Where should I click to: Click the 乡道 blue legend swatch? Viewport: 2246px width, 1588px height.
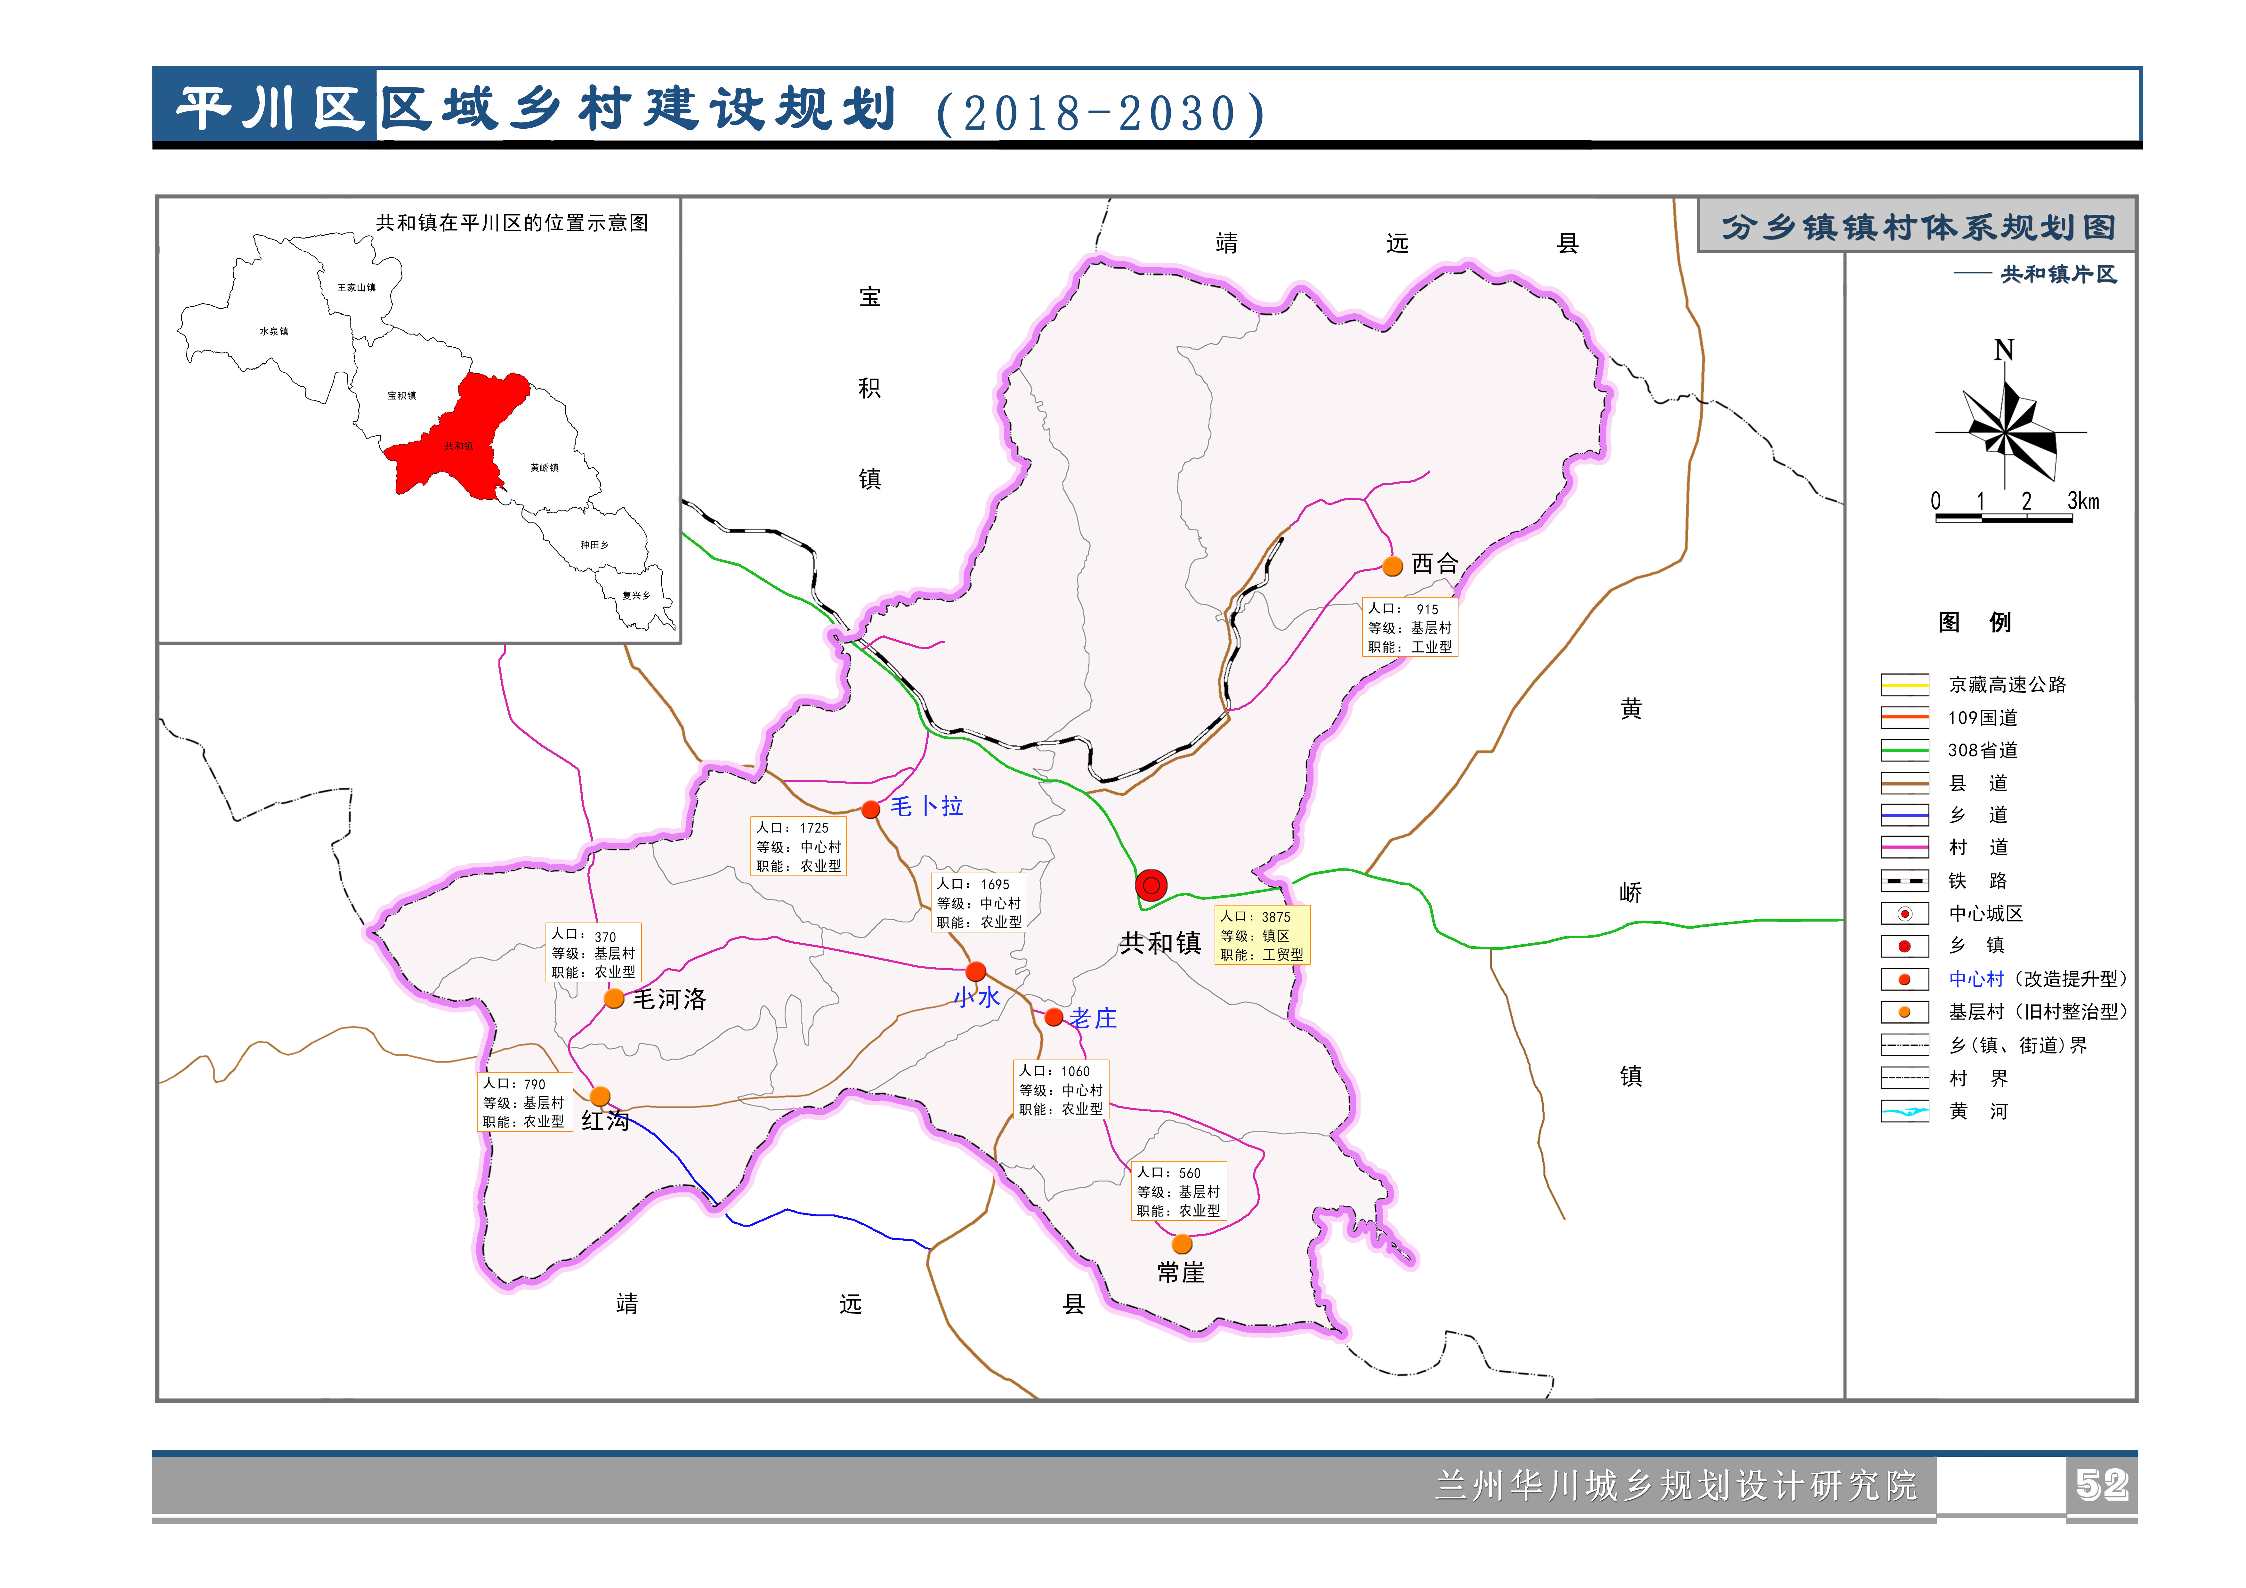pyautogui.click(x=1905, y=815)
